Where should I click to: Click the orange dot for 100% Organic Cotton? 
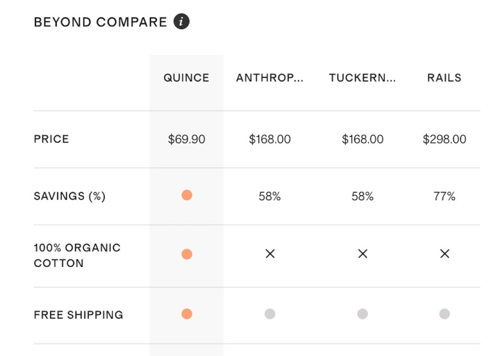pyautogui.click(x=186, y=253)
